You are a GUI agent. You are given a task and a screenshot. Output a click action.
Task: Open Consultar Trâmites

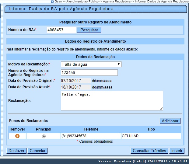click(149, 151)
